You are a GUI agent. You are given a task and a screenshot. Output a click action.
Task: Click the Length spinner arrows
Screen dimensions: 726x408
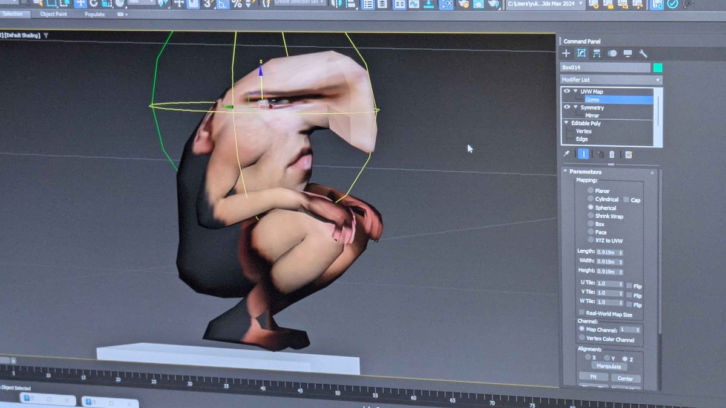coord(620,252)
